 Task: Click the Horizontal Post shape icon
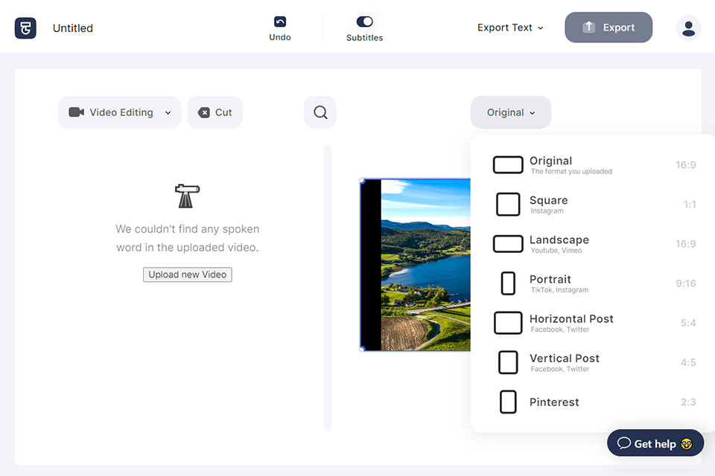(508, 323)
